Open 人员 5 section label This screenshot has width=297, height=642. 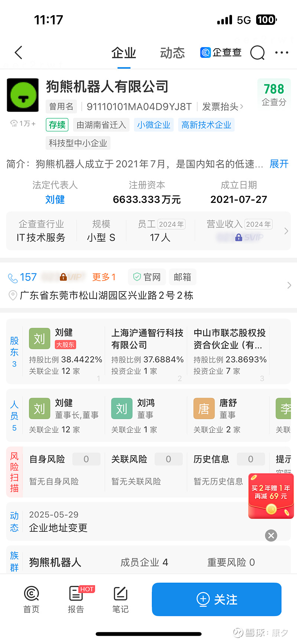[x=14, y=415]
